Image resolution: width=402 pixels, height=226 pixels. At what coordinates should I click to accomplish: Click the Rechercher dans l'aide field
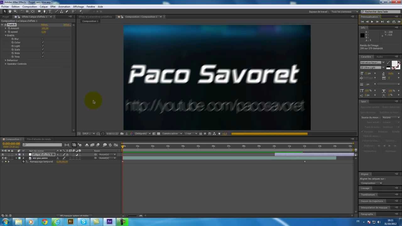tap(380, 12)
